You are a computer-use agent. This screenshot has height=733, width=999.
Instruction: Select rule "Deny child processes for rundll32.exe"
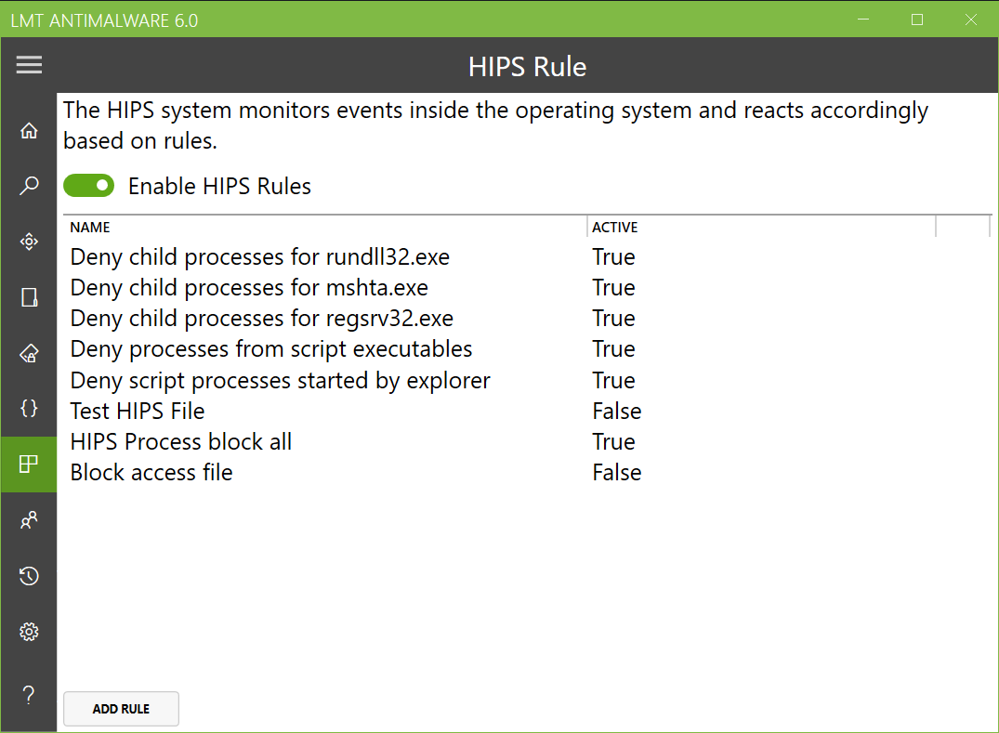coord(260,256)
